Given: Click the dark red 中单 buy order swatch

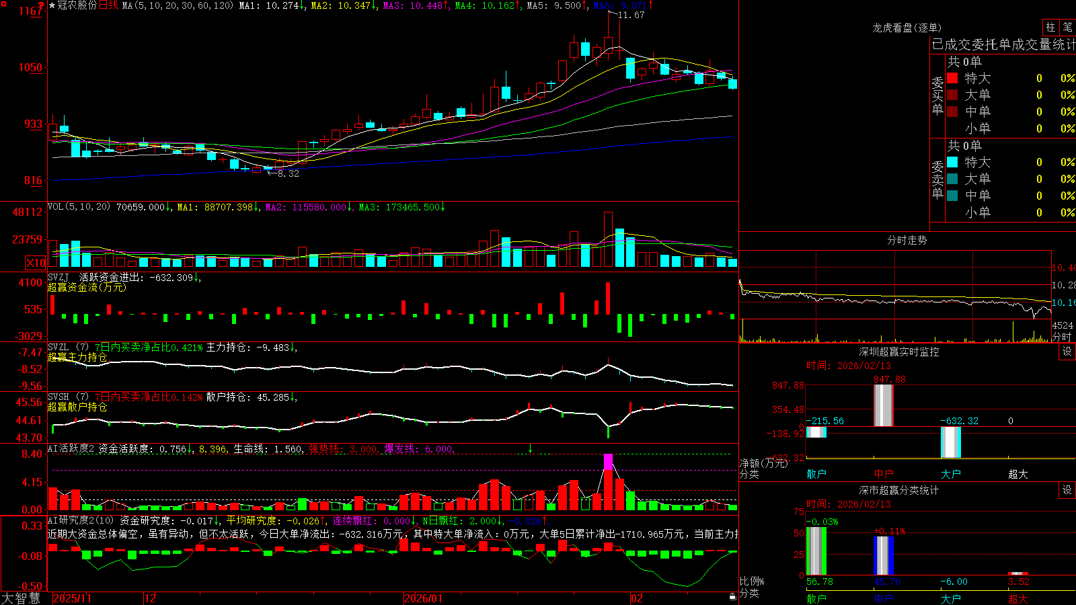Looking at the screenshot, I should (x=952, y=112).
